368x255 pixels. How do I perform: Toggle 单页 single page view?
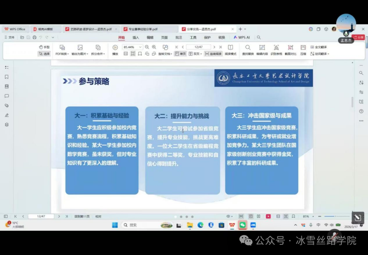(180, 54)
